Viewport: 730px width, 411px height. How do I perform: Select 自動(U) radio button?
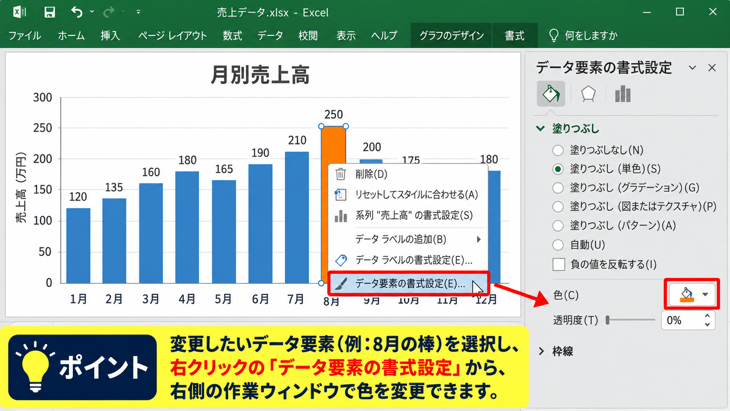558,245
